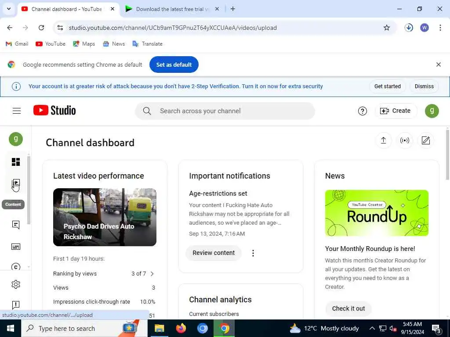This screenshot has width=450, height=337.
Task: Click the page vertical scrollbar
Action: (447, 155)
